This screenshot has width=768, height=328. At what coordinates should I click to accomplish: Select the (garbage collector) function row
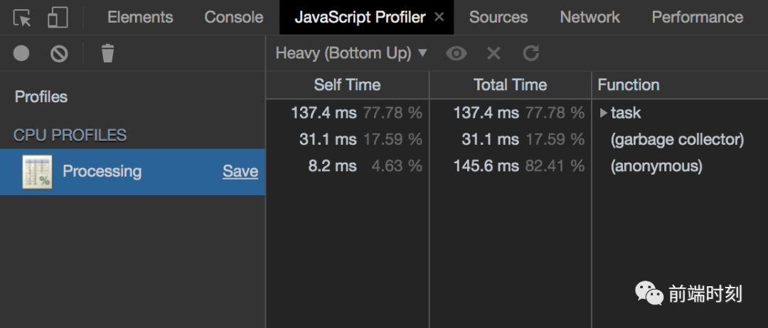click(x=677, y=140)
